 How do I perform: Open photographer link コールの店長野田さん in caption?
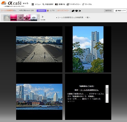tap(89, 90)
